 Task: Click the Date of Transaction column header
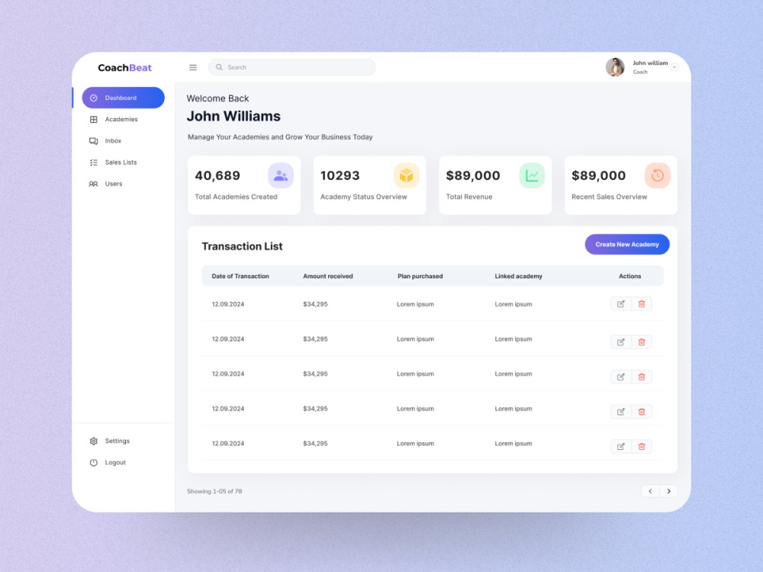coord(240,276)
